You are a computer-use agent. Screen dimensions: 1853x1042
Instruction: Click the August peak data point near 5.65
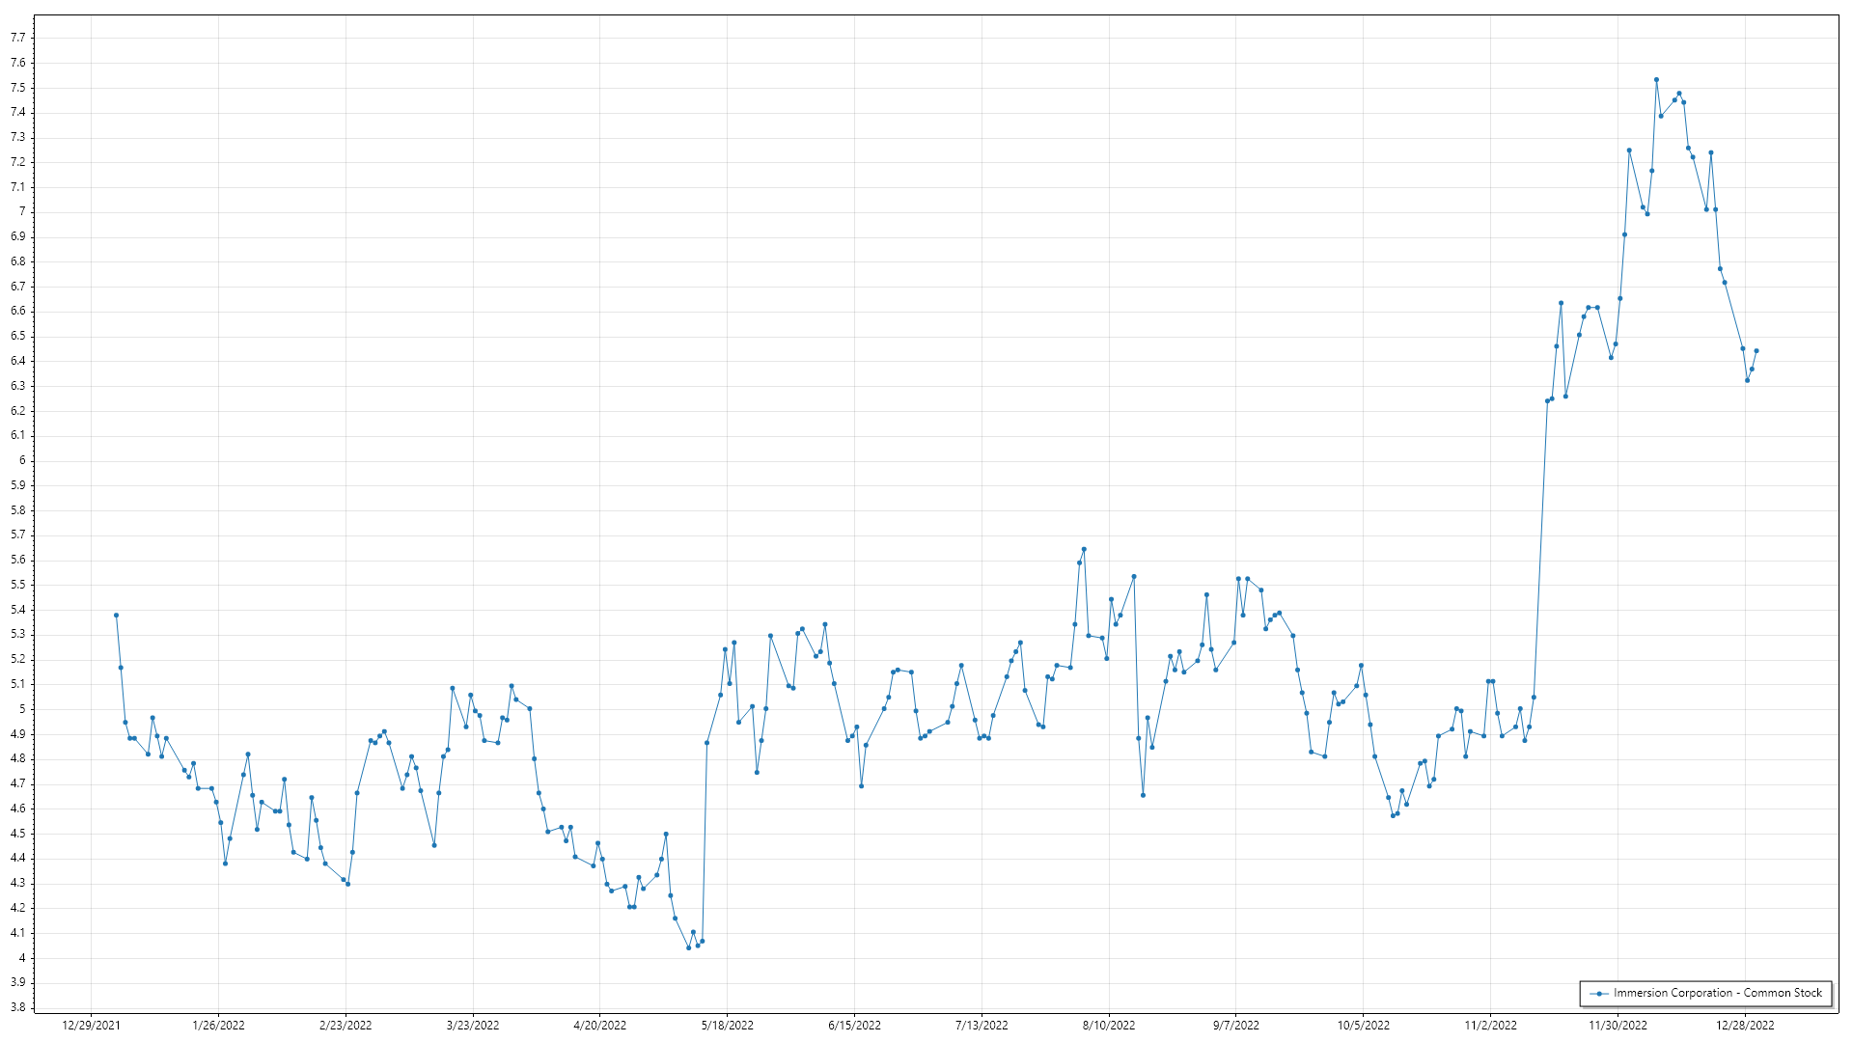[1084, 549]
